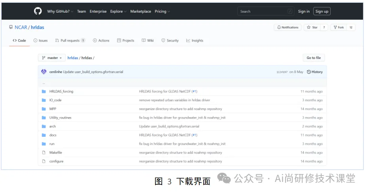Click the GitHub octocat logo
367x193 pixels.
point(38,11)
